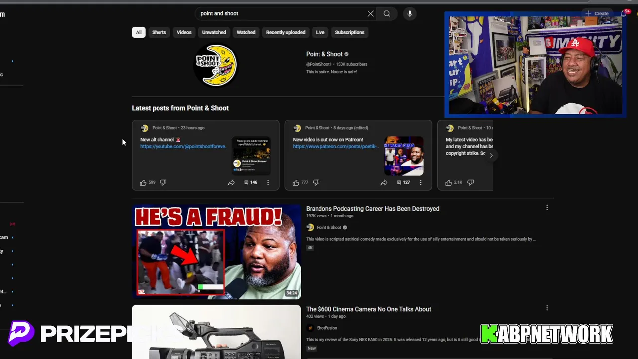The height and width of the screenshot is (359, 638).
Task: Dislike the 'New alt channel' post
Action: tap(163, 183)
